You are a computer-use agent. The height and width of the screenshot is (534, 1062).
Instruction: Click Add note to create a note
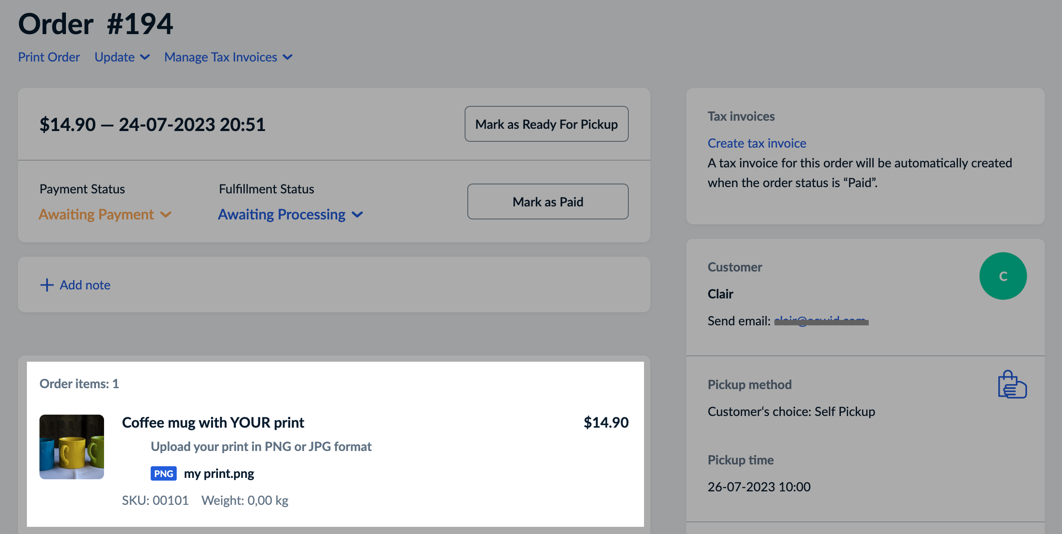point(85,285)
